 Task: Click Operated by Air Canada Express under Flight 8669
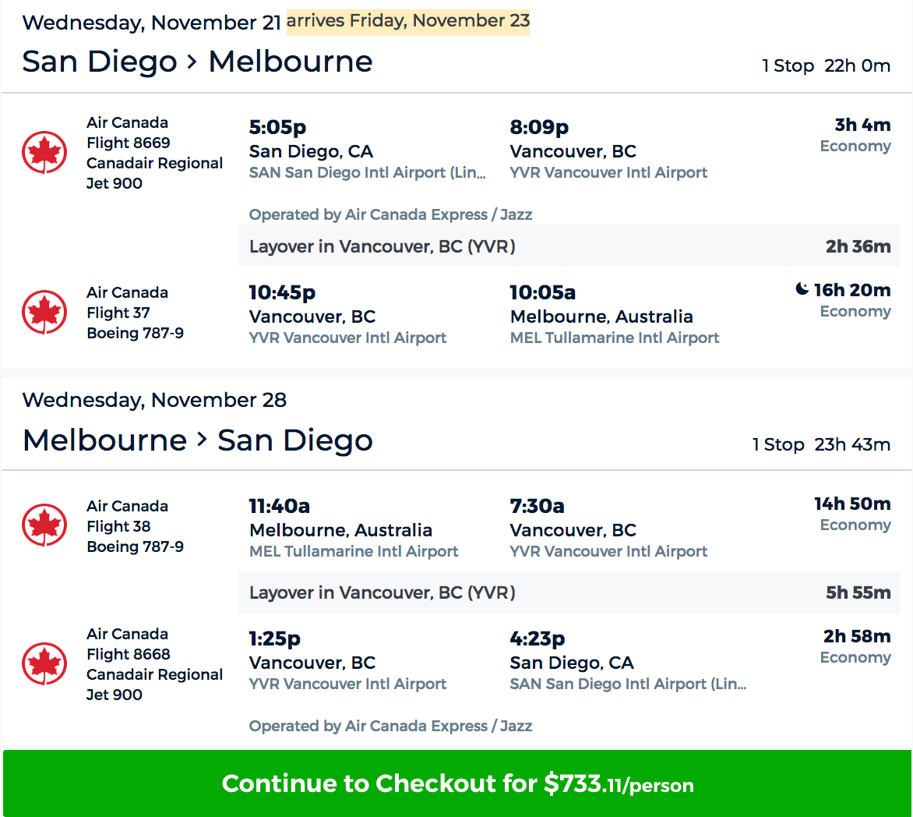coord(390,214)
